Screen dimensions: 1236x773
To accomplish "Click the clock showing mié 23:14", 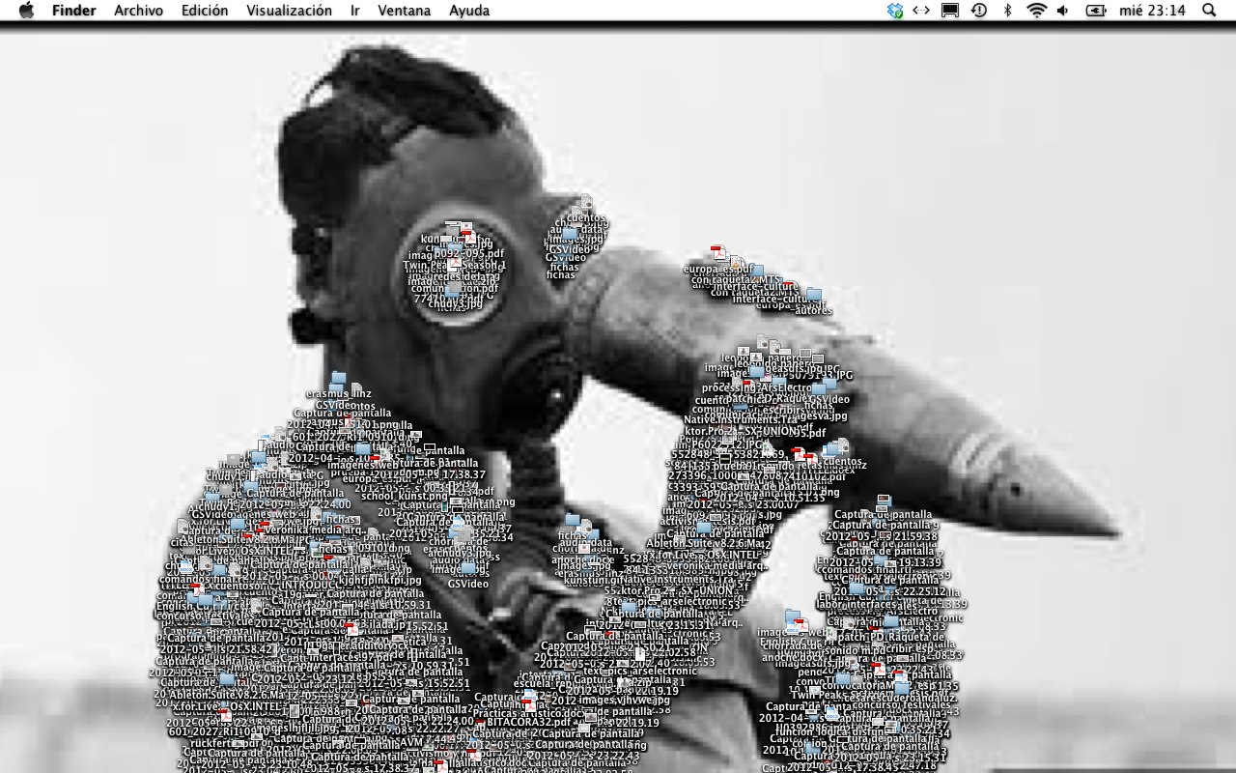I will (1151, 11).
